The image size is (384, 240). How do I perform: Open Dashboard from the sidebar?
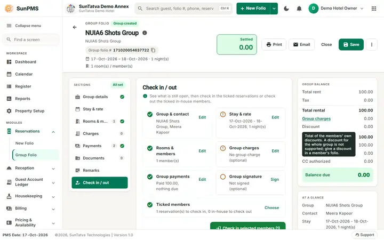31,62
